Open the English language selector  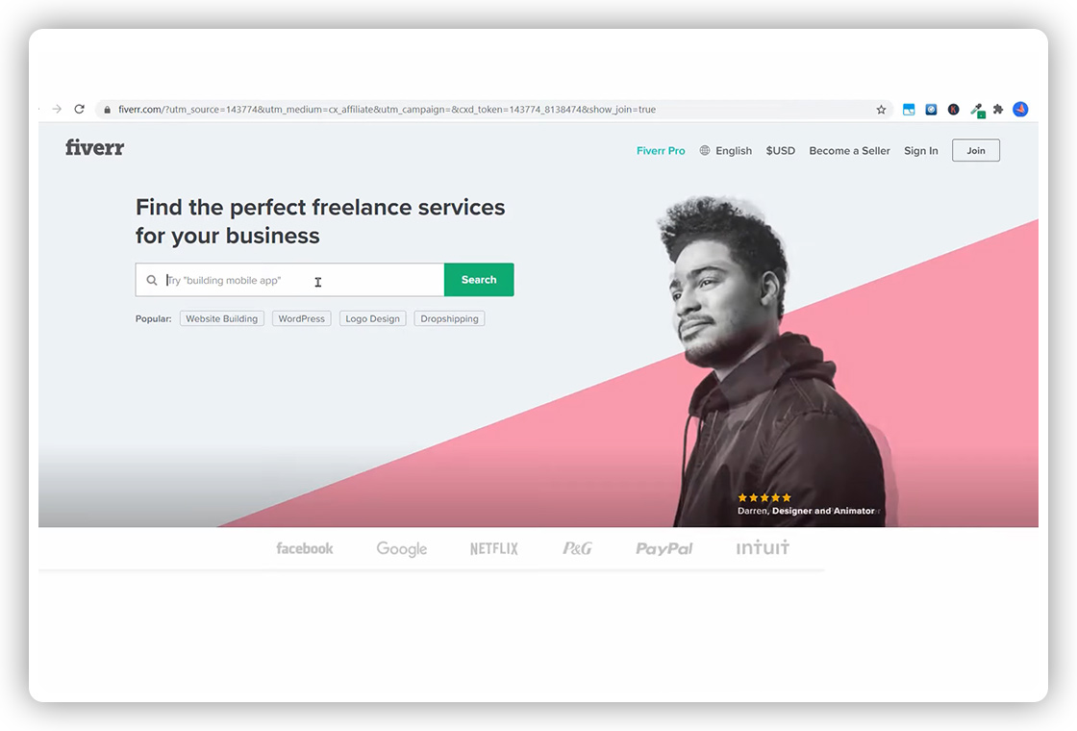[725, 150]
